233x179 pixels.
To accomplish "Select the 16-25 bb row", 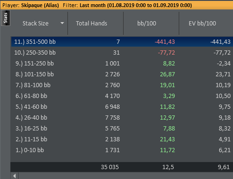I will pos(122,129).
